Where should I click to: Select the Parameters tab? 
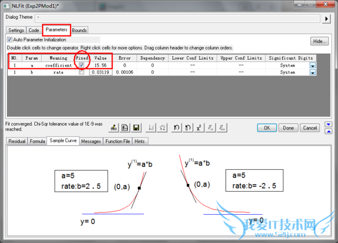pos(56,29)
